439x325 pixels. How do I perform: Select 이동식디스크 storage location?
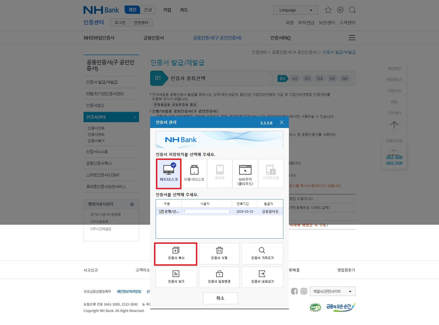point(194,174)
